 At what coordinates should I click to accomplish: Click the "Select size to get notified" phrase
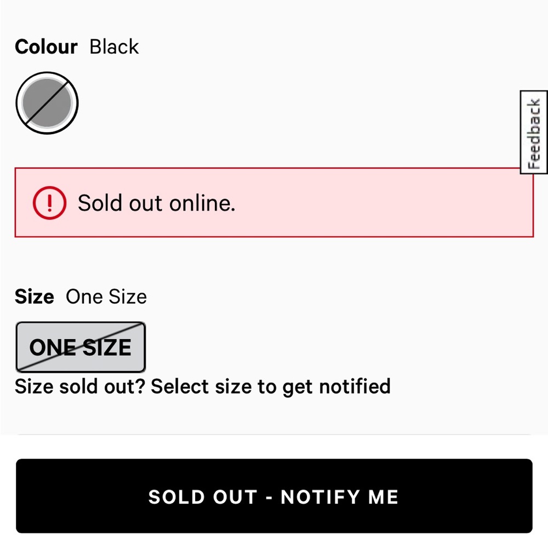271,386
